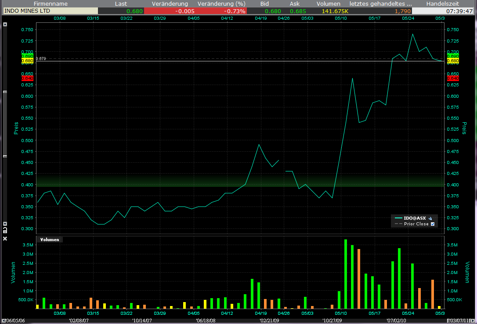Click the '02/08/07 marker on bottom timeline
477x324 pixels.
coord(79,320)
